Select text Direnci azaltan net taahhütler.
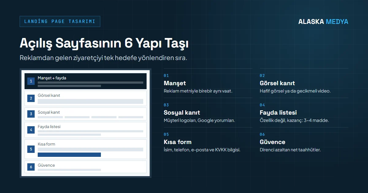The height and width of the screenshot is (193, 368). [x=290, y=150]
